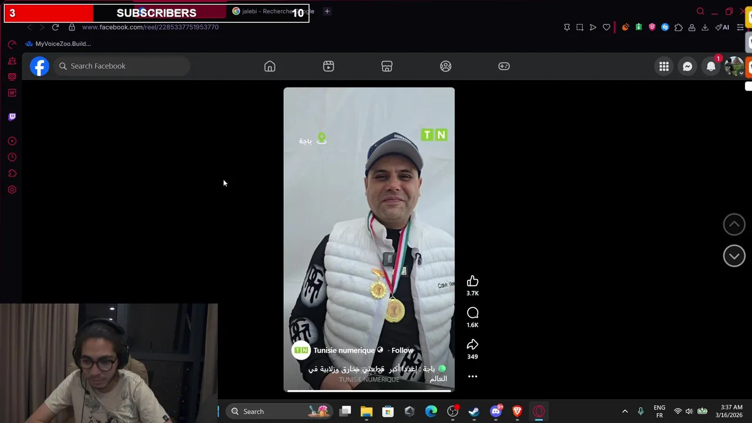Open a new browser tab
The height and width of the screenshot is (423, 752).
327,11
